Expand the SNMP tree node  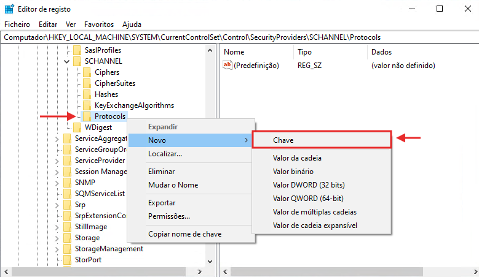pyautogui.click(x=57, y=183)
